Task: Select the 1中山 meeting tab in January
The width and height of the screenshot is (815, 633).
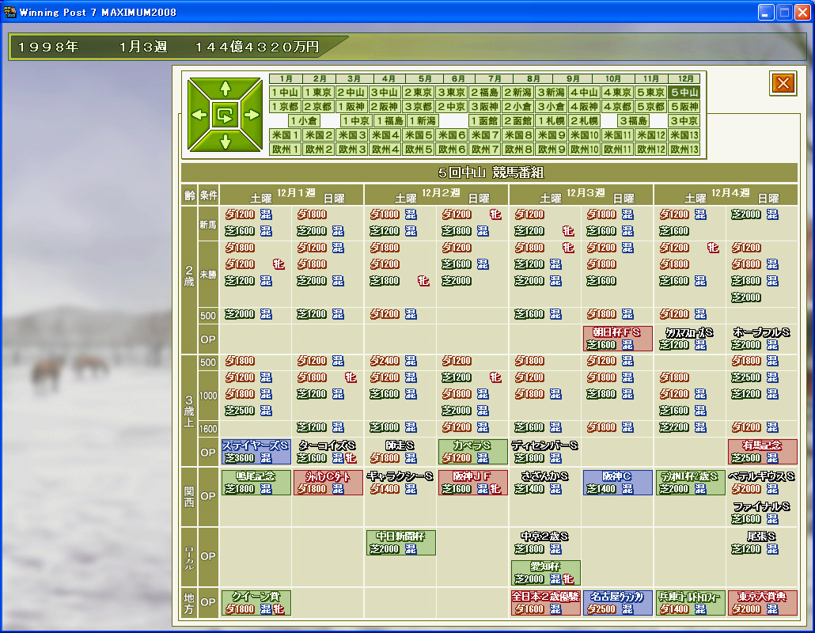Action: point(285,93)
